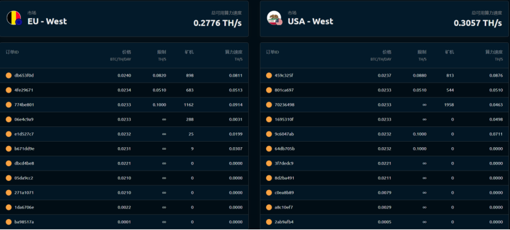Select order 9c6047ab row
Image resolution: width=510 pixels, height=230 pixels.
click(385, 134)
